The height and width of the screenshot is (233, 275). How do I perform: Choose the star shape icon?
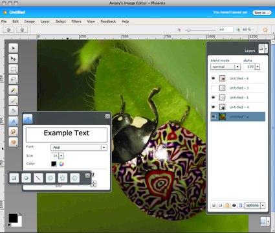click(63, 178)
